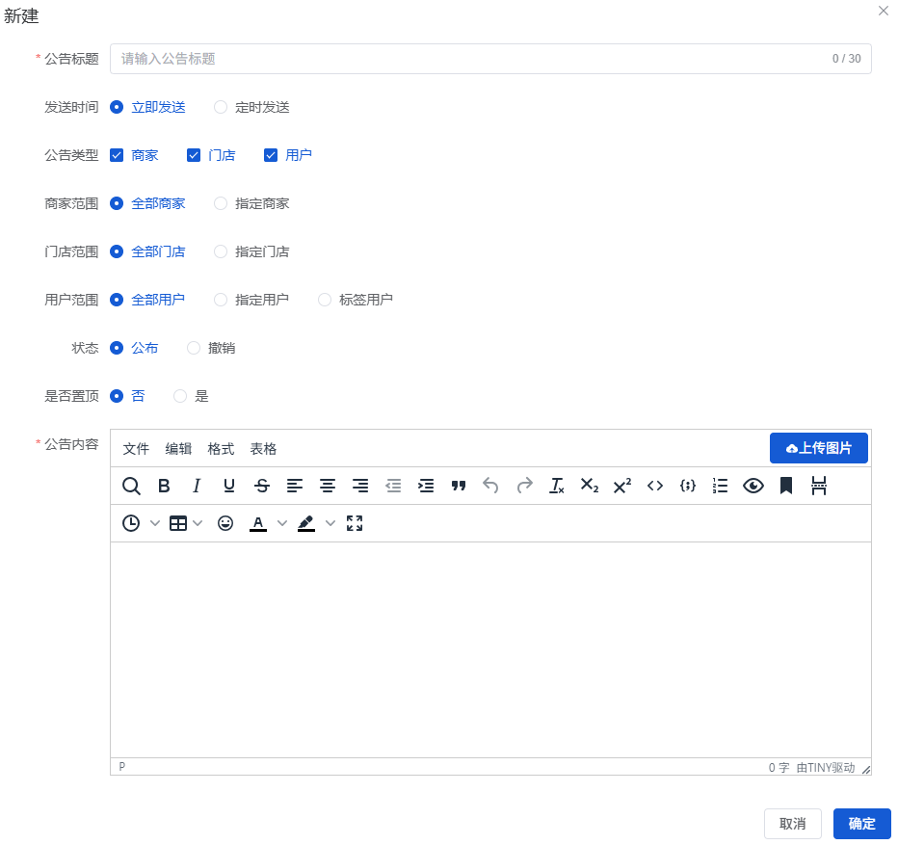The width and height of the screenshot is (898, 845).
Task: Click the 上传图片 button
Action: tap(818, 448)
